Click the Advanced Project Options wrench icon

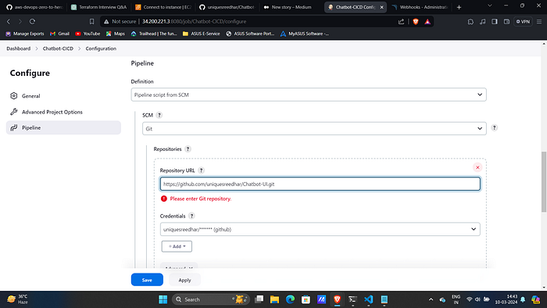(x=13, y=112)
